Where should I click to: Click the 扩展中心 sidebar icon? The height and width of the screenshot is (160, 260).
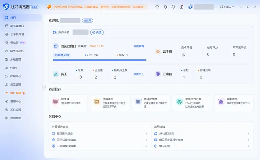(7, 76)
